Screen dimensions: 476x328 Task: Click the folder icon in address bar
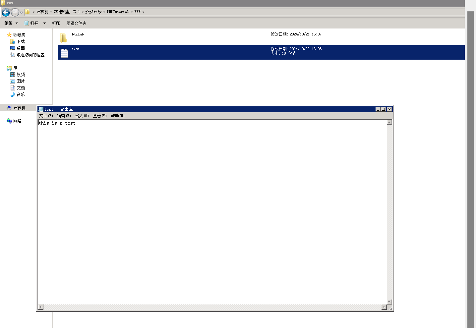28,12
